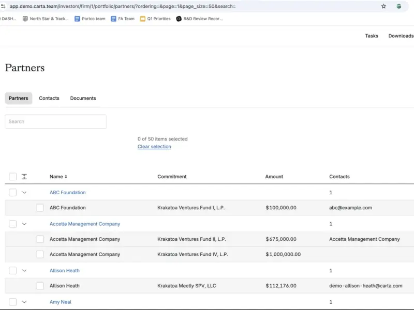
Task: Select the Amy Neal row checkbox
Action: coord(12,302)
